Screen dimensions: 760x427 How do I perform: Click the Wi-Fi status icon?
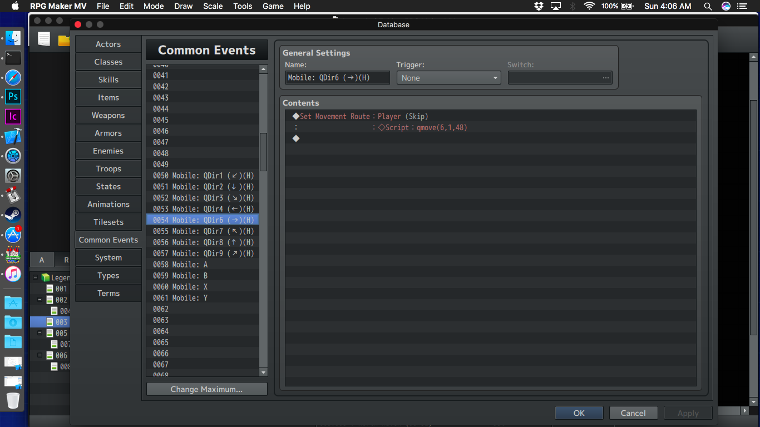click(589, 6)
